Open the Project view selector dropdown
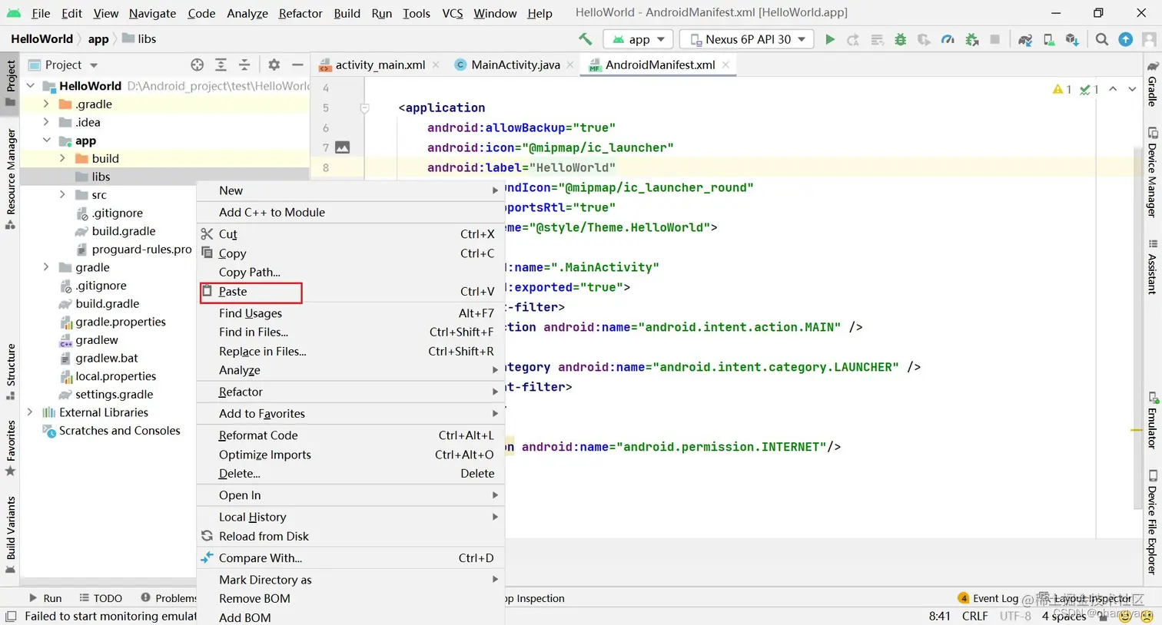 (x=64, y=64)
